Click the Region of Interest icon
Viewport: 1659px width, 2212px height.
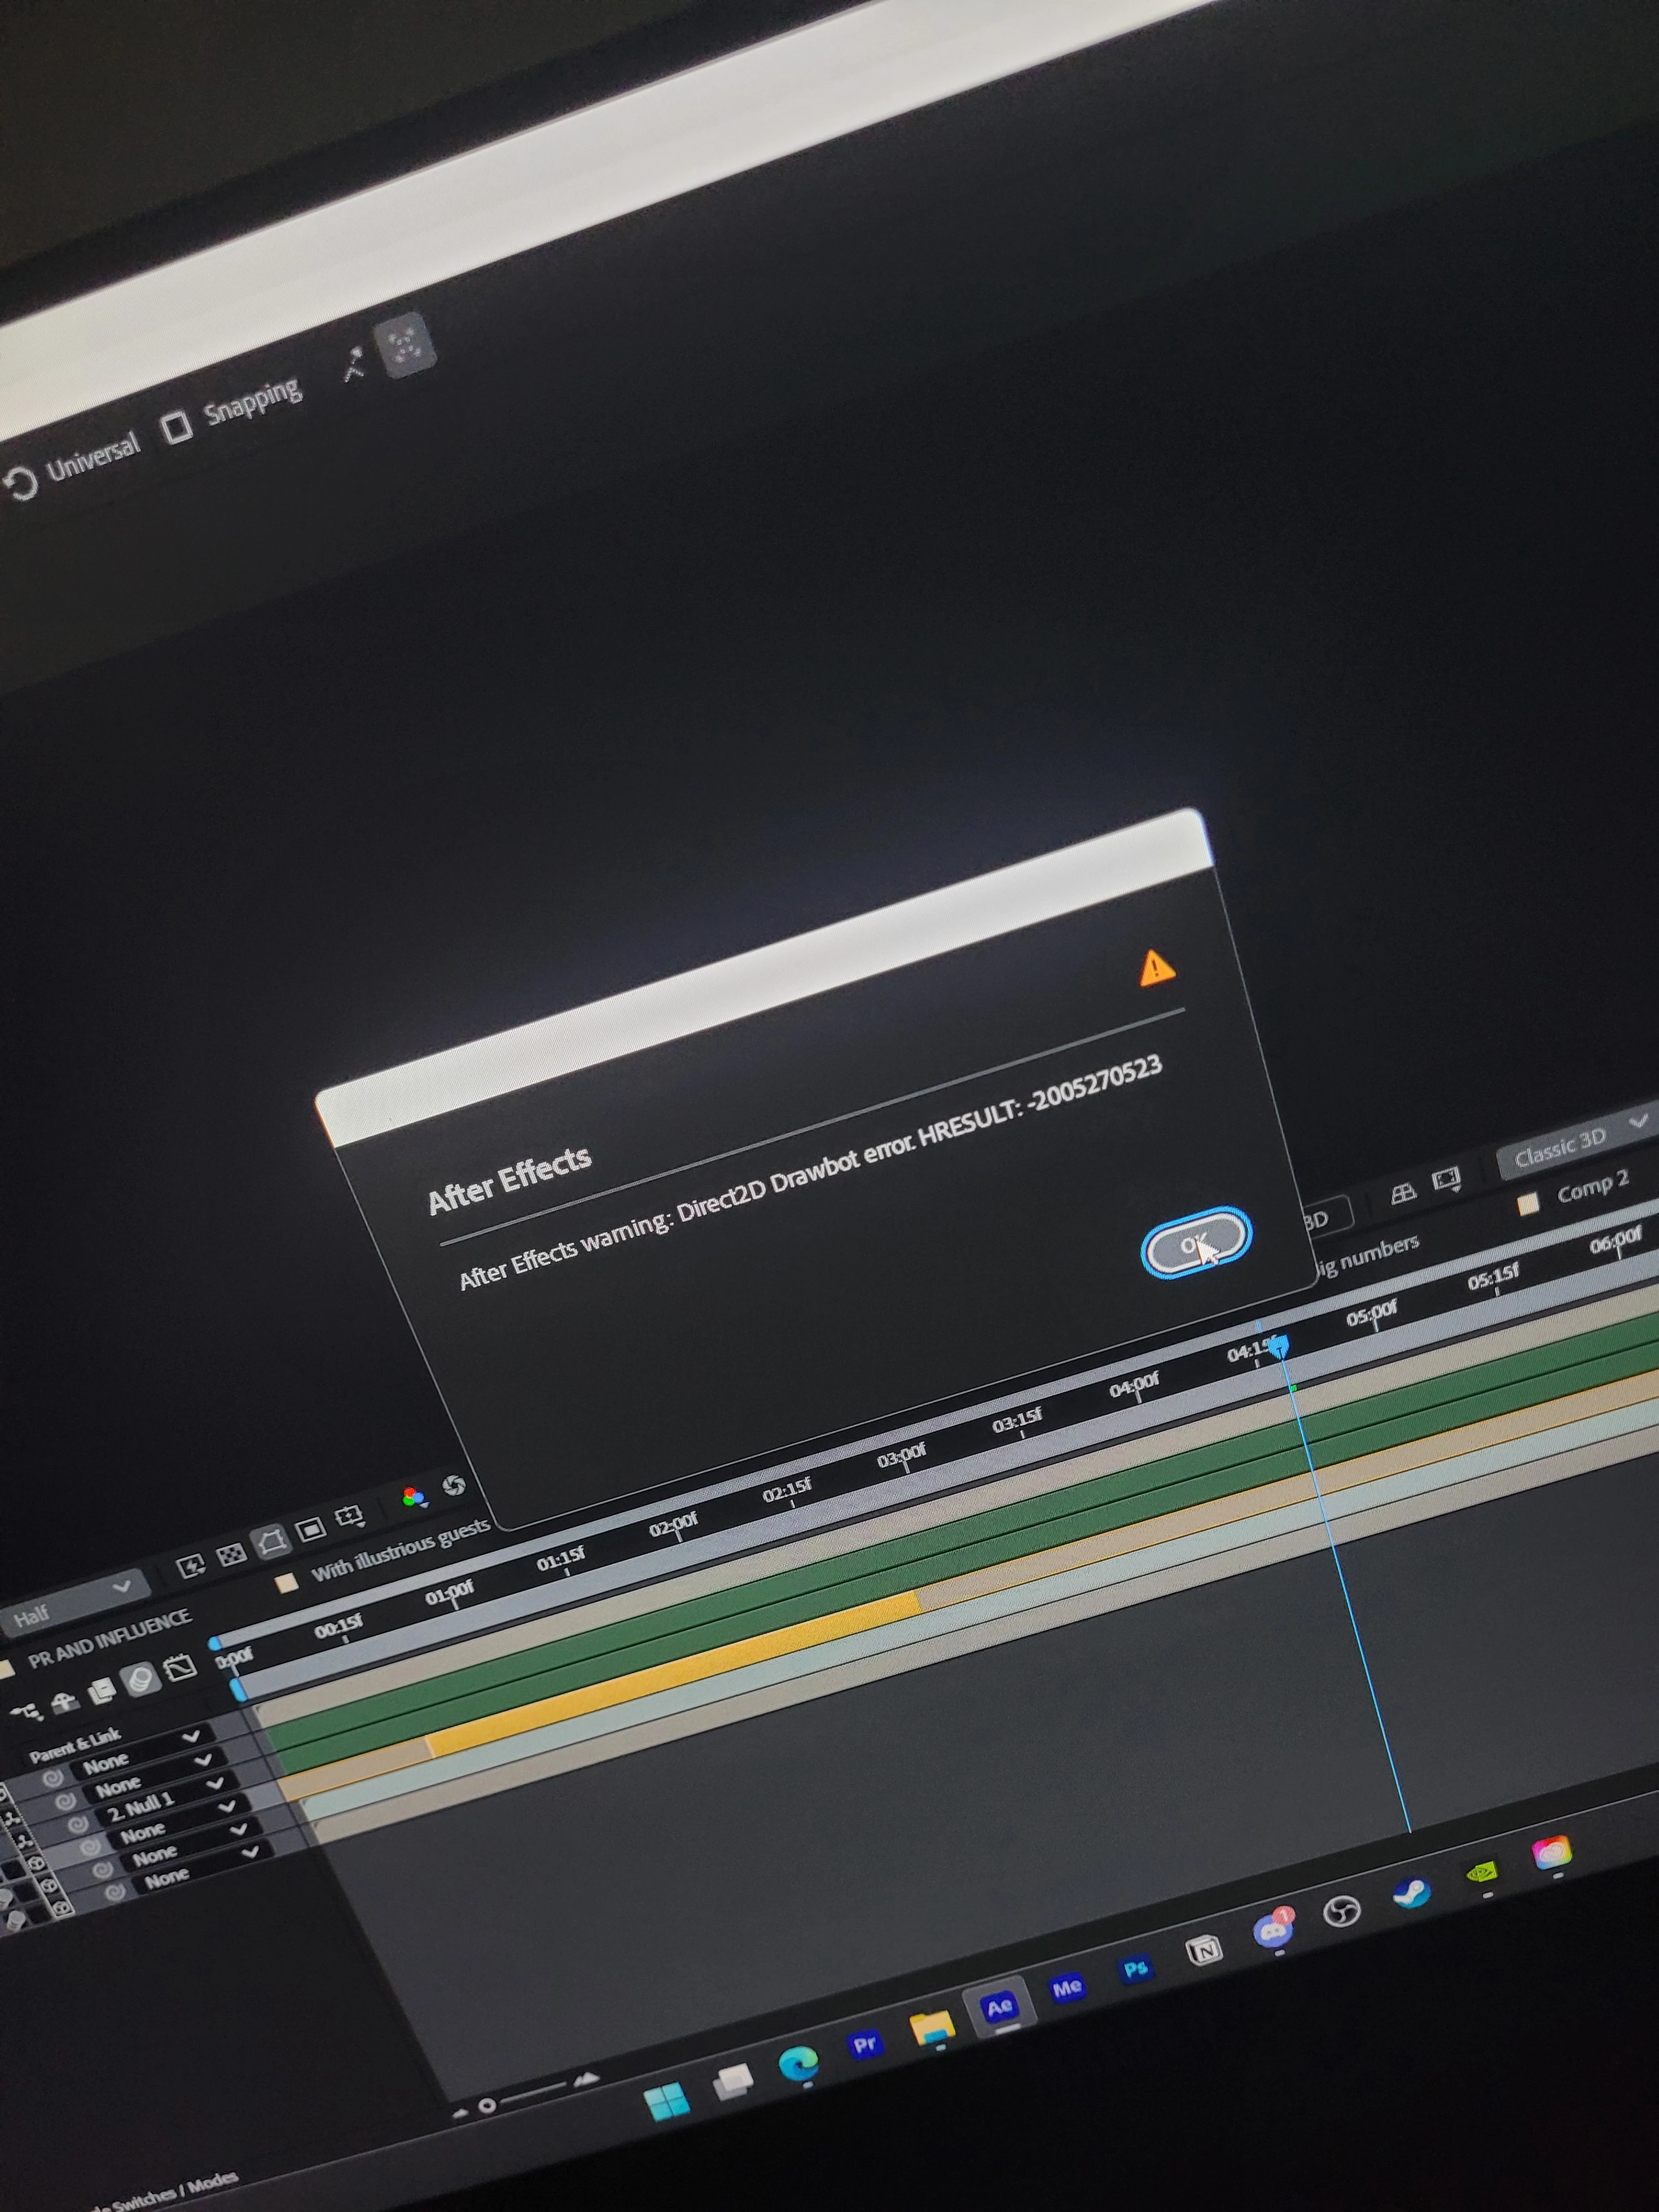point(310,1529)
